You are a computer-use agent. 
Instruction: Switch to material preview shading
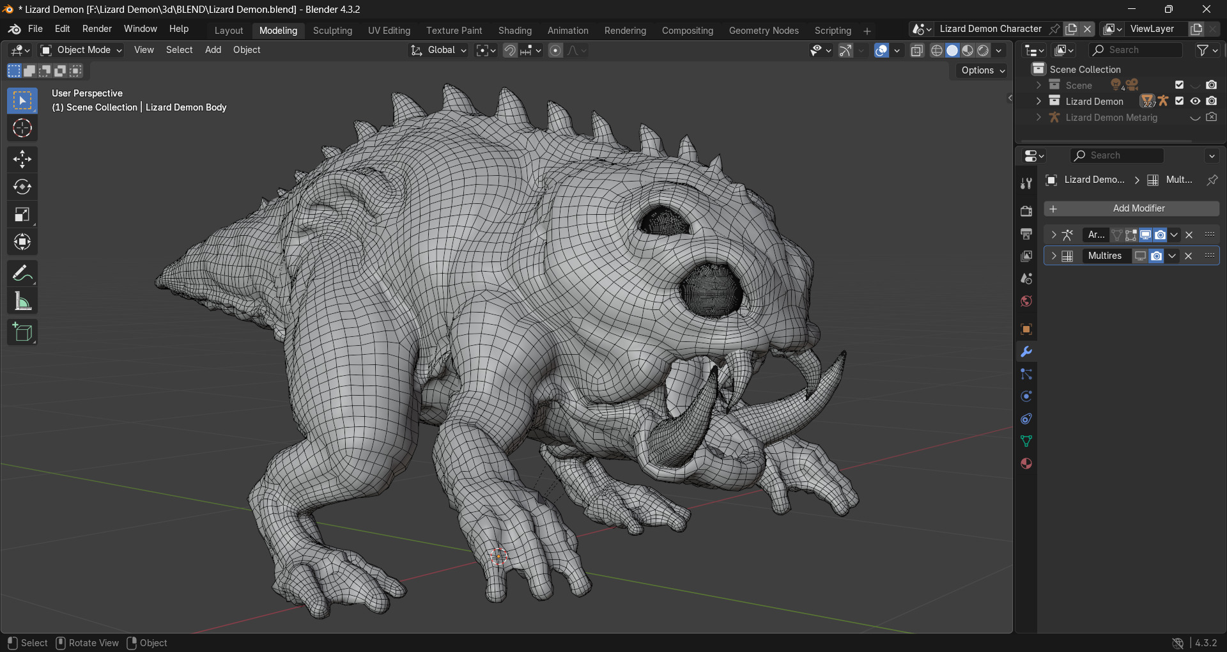click(x=968, y=50)
